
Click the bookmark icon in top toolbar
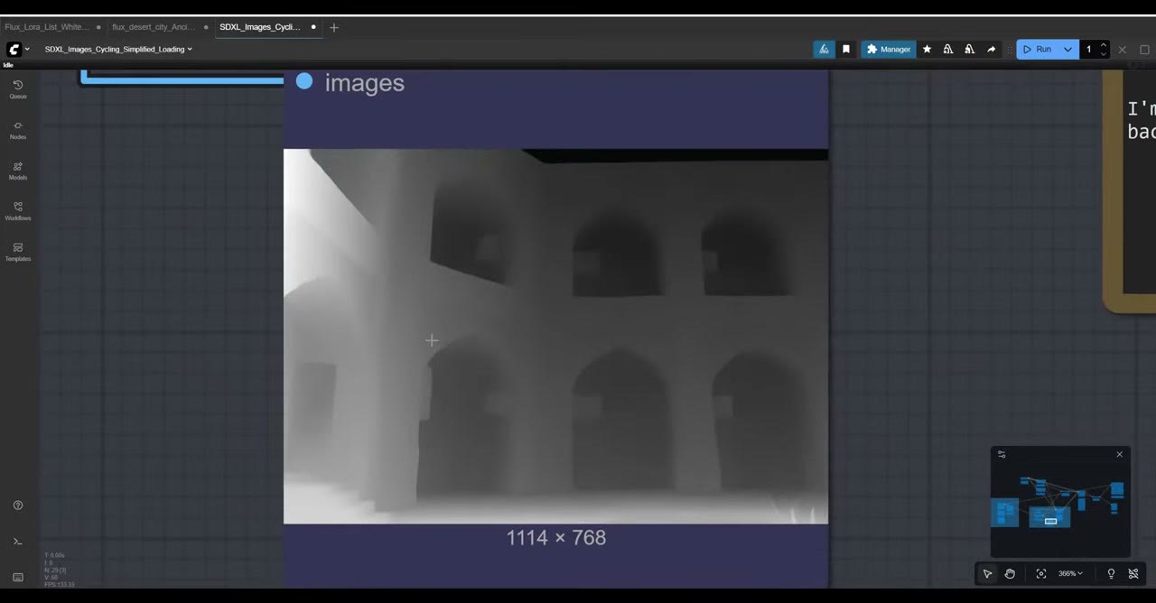846,50
